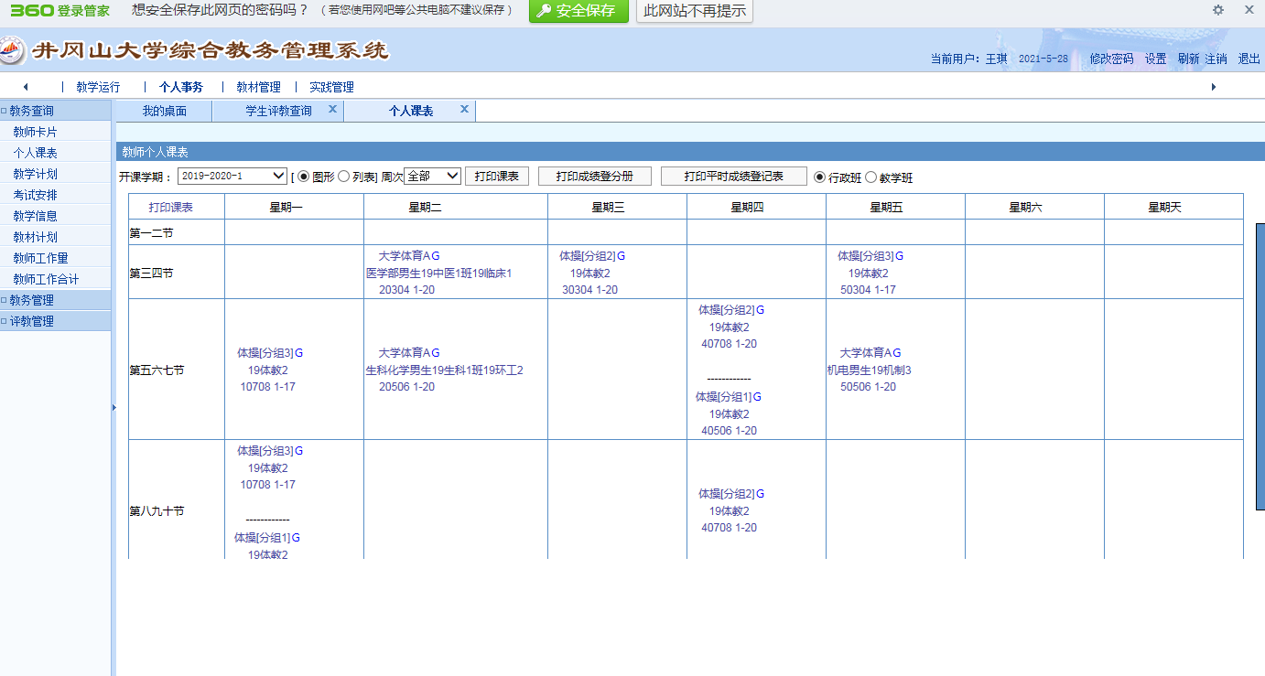Open the 教材管理 menu
Screen dimensions: 1265x676
258,88
